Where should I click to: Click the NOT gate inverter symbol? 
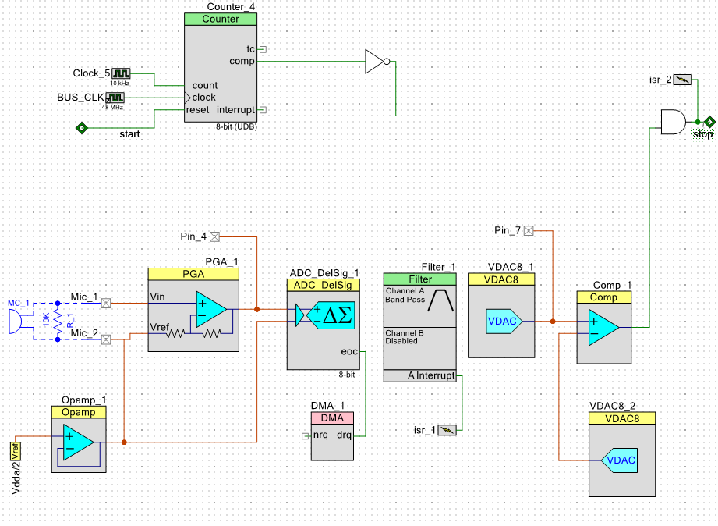(x=377, y=62)
